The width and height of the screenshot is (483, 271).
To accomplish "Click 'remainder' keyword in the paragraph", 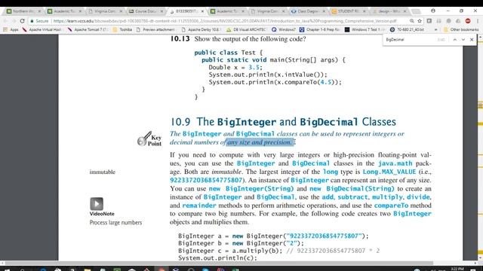I will tap(199, 206).
